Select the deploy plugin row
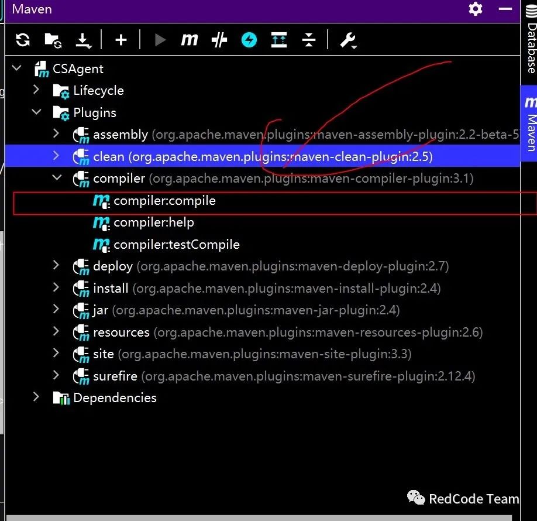Viewport: 537px width, 521px height. tap(263, 266)
